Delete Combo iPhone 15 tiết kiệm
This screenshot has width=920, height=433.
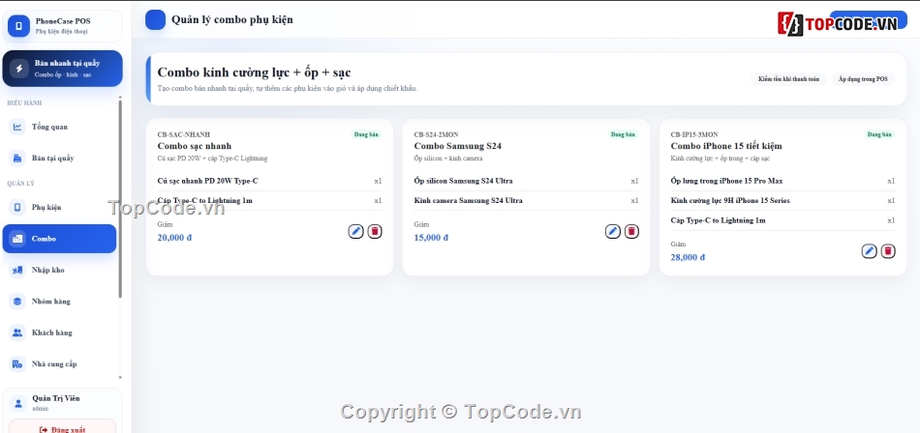(x=888, y=251)
